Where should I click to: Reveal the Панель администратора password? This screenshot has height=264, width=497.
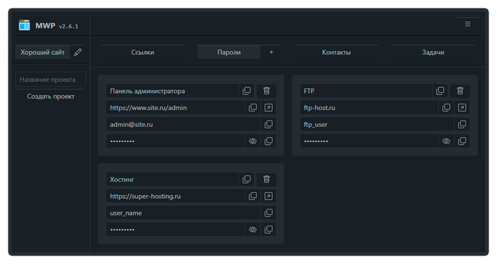click(253, 141)
